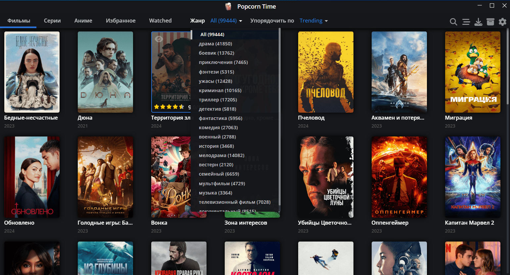Click the title text "Бедные-несчастные"
The height and width of the screenshot is (275, 510).
point(31,118)
